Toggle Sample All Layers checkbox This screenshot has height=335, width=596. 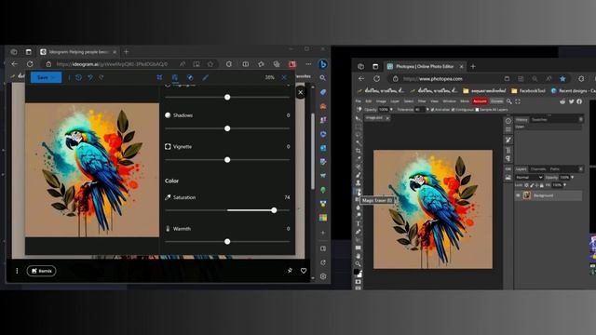point(478,110)
